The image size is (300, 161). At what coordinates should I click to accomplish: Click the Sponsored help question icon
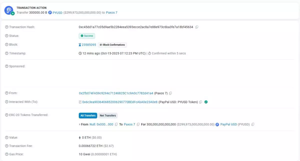click(x=7, y=66)
